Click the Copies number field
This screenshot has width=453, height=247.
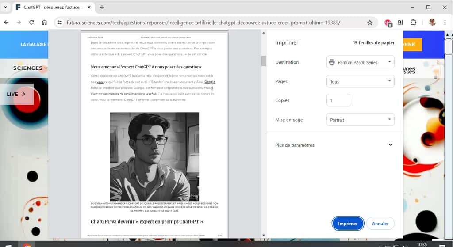click(x=338, y=100)
